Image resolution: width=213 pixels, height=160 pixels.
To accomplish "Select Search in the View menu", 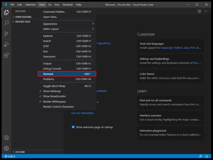I will (67, 41).
